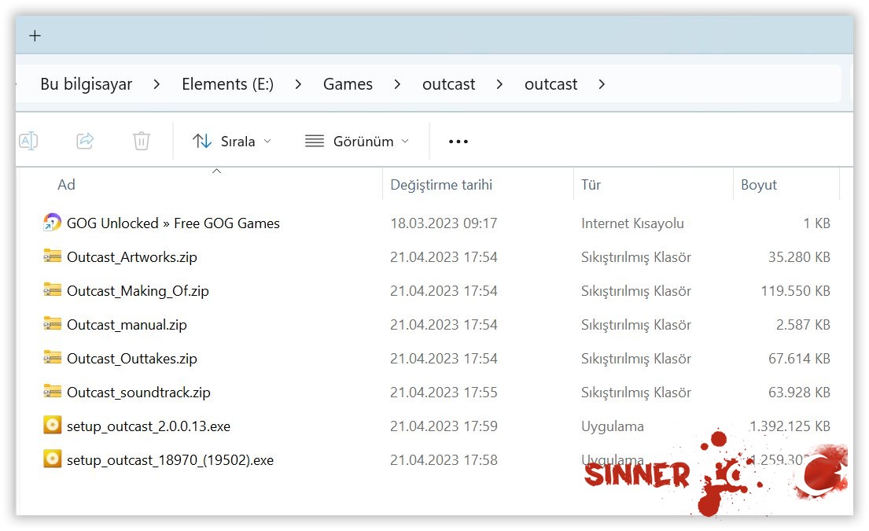Click the GOG Unlocked shortcut icon

(x=52, y=223)
